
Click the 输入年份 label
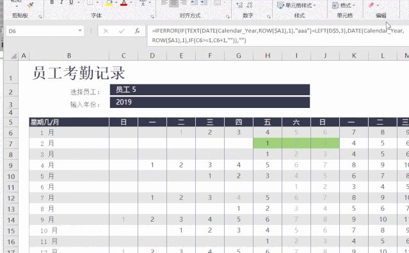coord(85,104)
